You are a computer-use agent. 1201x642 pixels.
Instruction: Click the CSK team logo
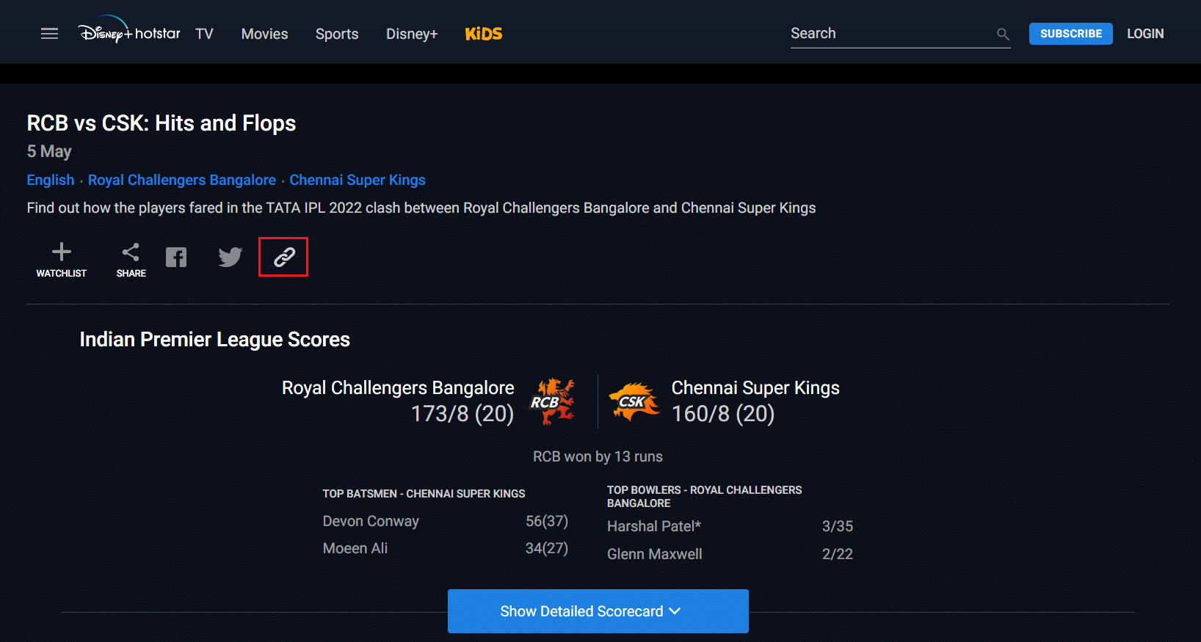point(634,401)
